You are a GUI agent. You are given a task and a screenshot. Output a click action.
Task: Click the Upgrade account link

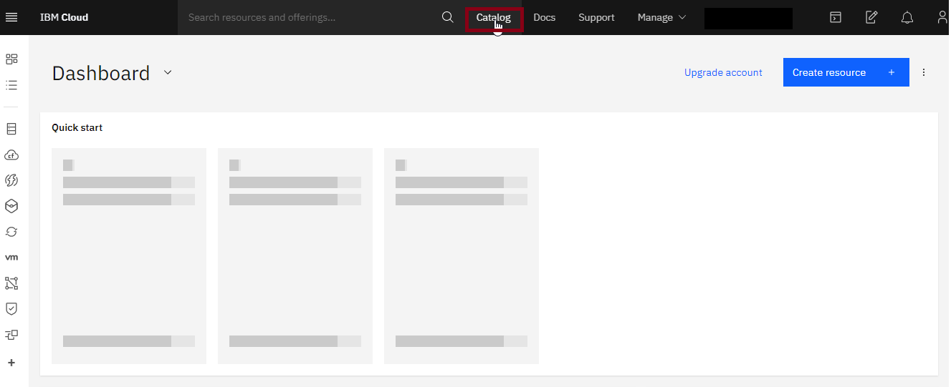[723, 72]
